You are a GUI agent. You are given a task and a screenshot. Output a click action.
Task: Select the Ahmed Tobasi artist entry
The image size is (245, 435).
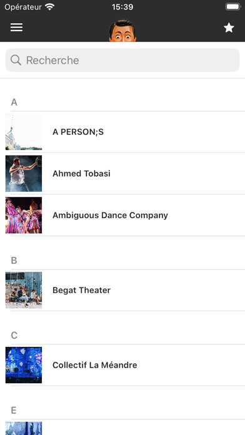[125, 173]
